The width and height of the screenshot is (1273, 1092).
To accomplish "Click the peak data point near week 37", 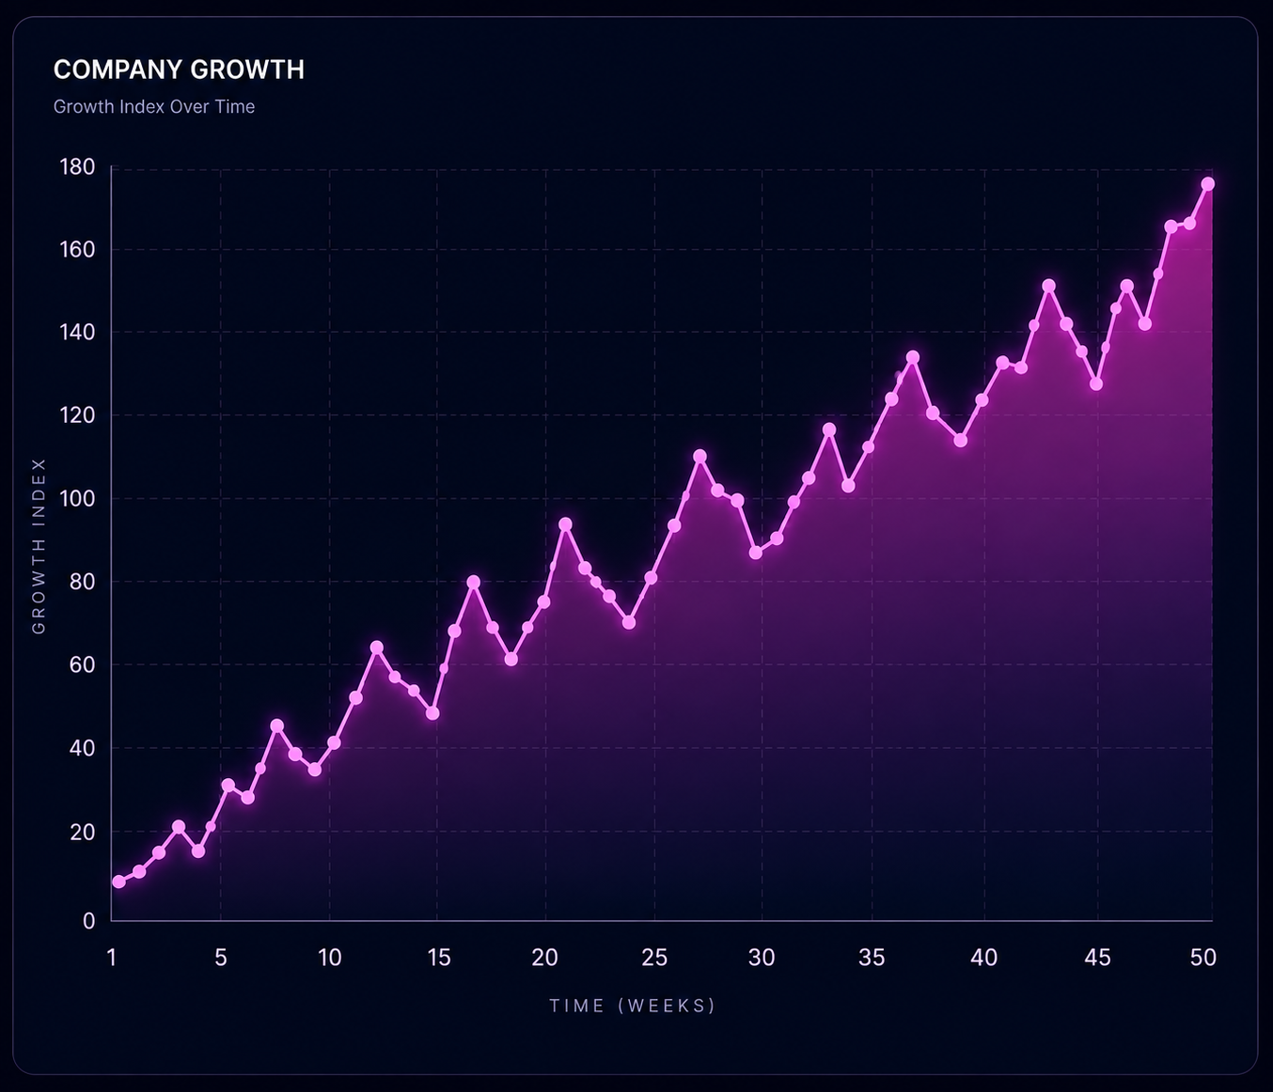I will point(912,357).
